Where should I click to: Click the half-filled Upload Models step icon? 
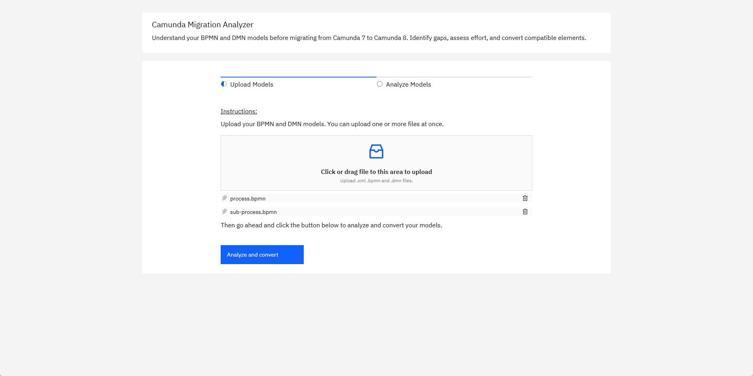coord(224,84)
